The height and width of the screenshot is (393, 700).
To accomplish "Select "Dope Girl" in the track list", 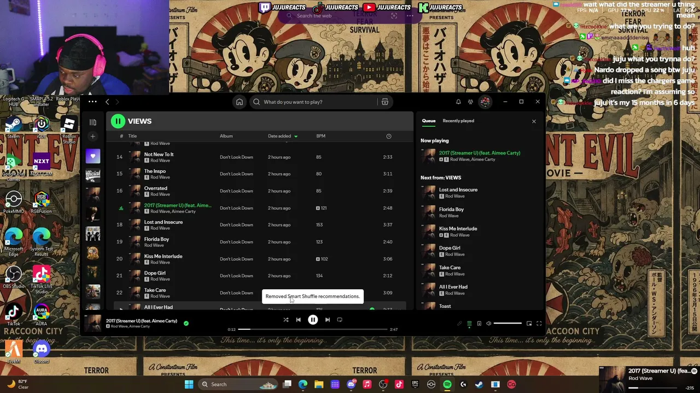I will point(260,276).
